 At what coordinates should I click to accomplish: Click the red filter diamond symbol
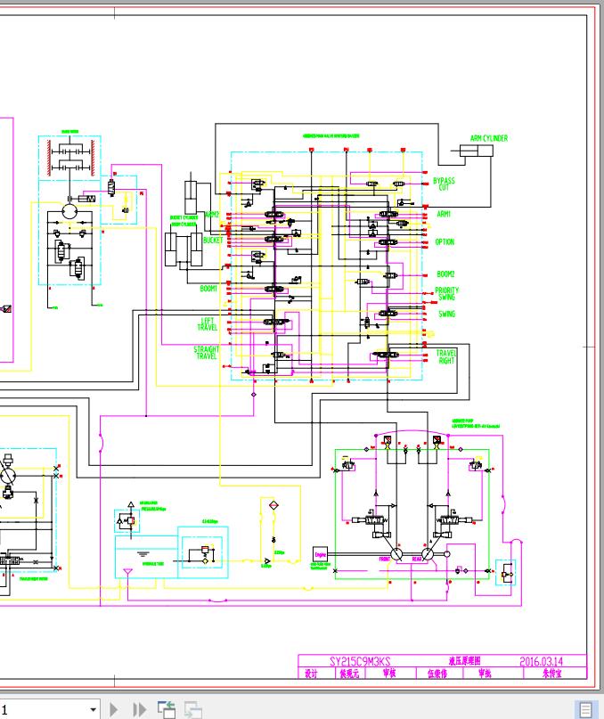(x=273, y=505)
